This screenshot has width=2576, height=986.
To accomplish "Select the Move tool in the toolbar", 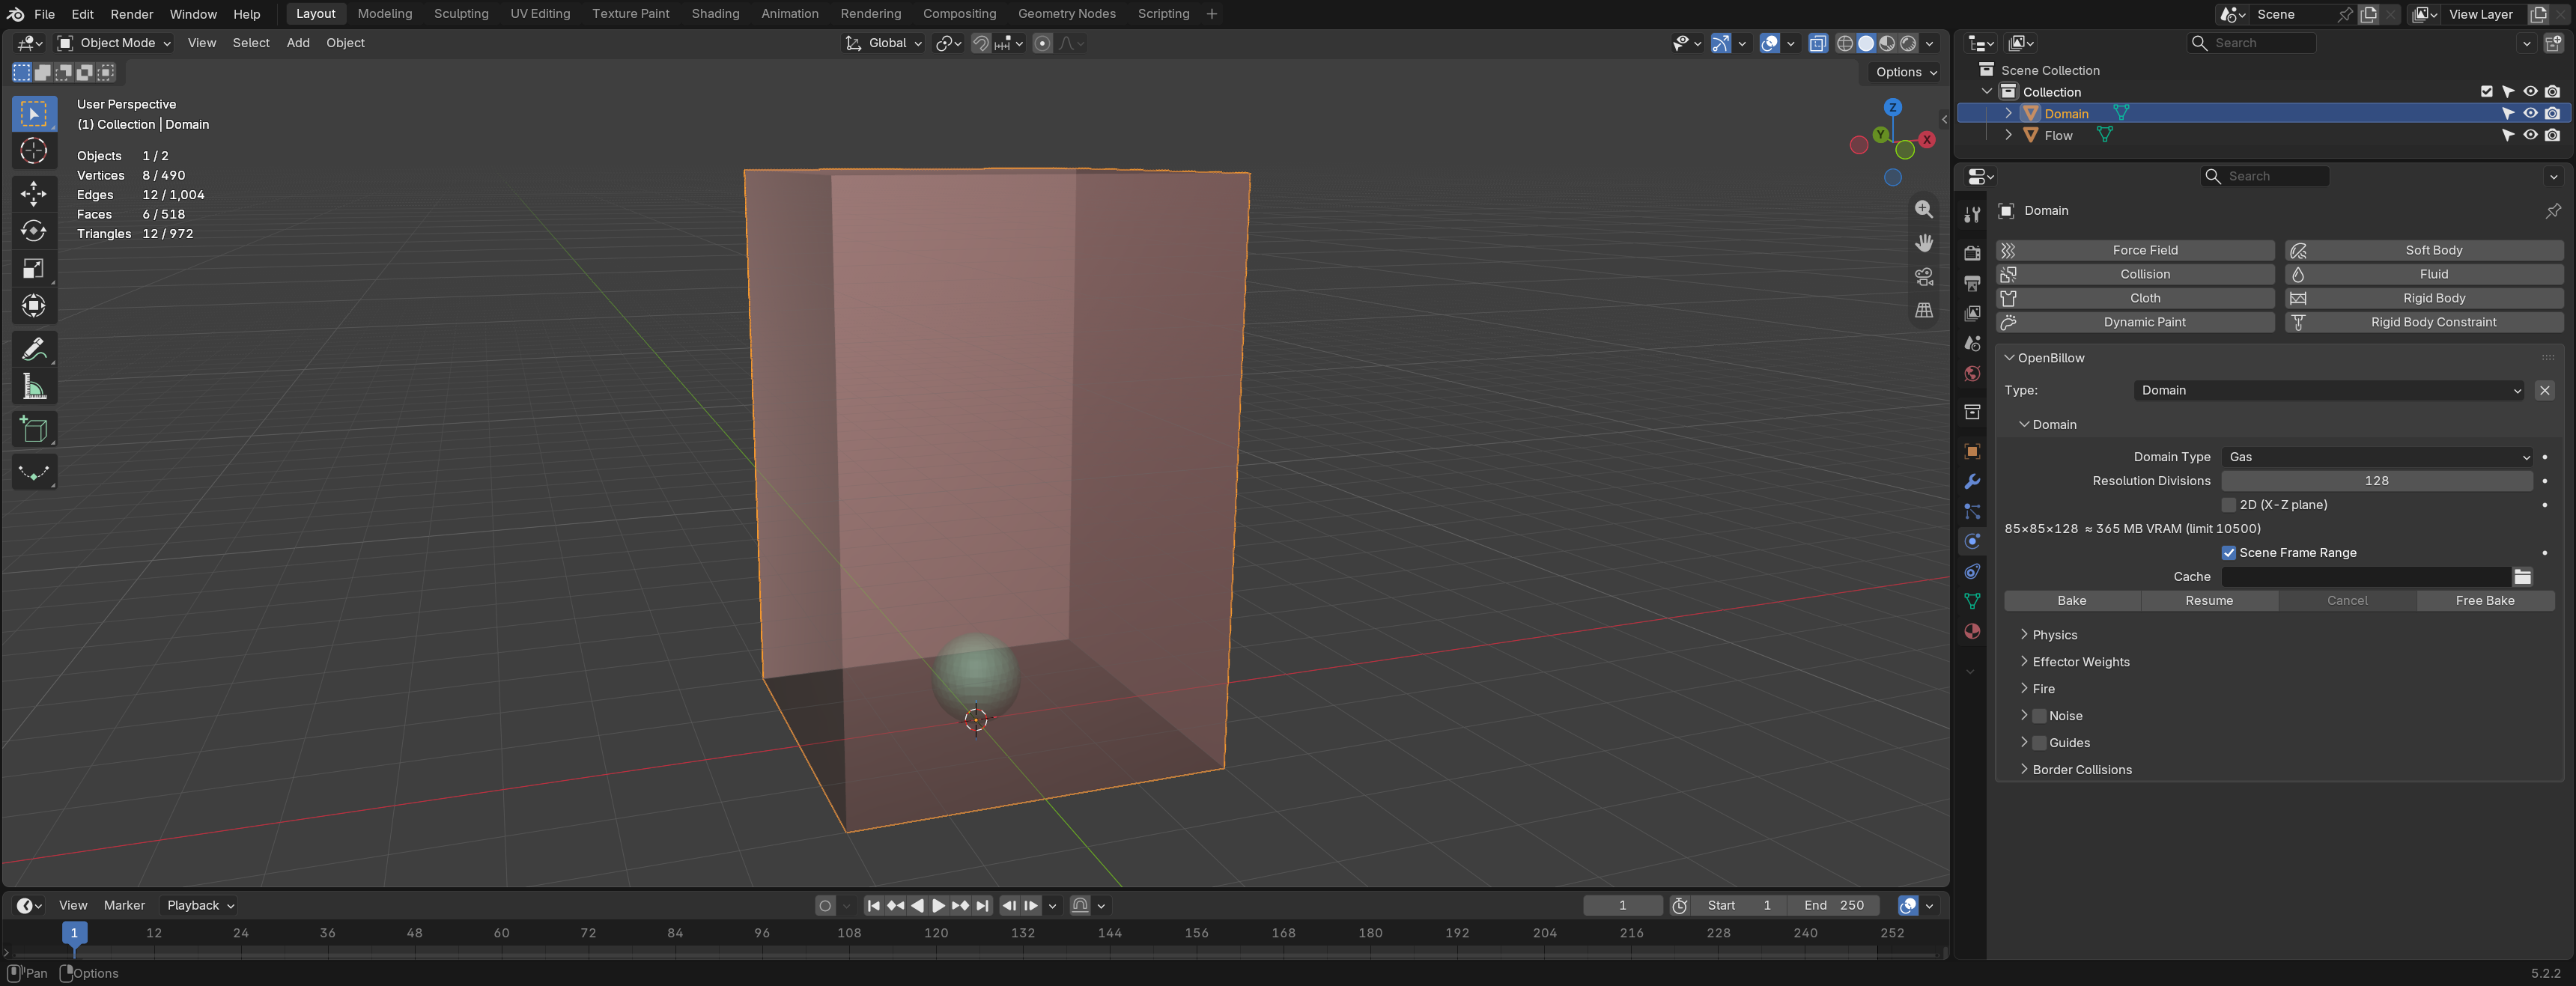I will pos(34,192).
